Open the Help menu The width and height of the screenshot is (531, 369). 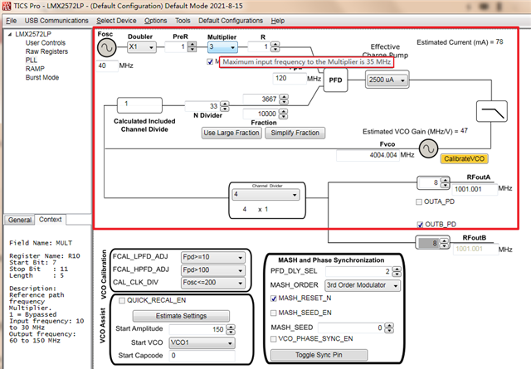pyautogui.click(x=278, y=21)
